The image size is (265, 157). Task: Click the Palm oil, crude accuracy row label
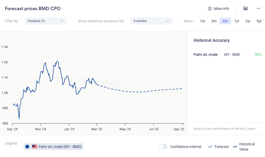pyautogui.click(x=206, y=54)
